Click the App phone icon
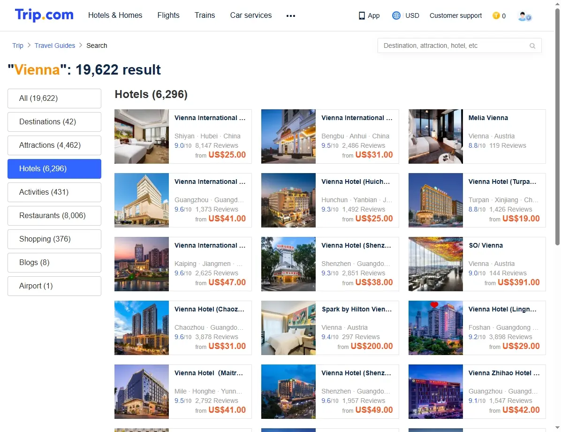The width and height of the screenshot is (561, 432). pos(362,16)
